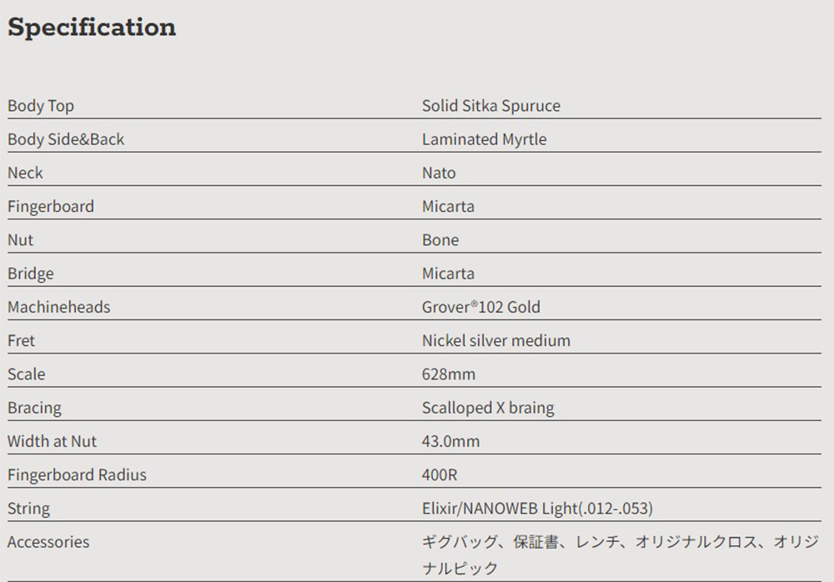
Task: Click the 43.0mm Width at Nut value
Action: [451, 441]
